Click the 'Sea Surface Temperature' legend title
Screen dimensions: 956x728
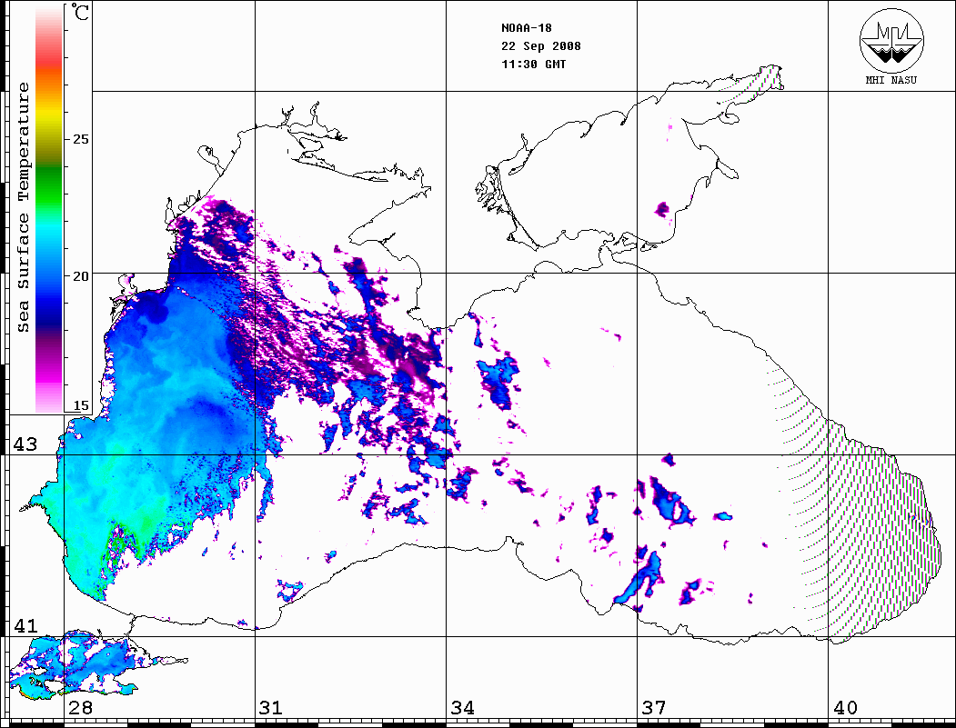(x=23, y=207)
